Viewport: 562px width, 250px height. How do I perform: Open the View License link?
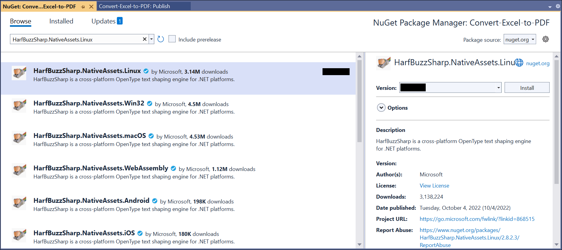pyautogui.click(x=434, y=186)
